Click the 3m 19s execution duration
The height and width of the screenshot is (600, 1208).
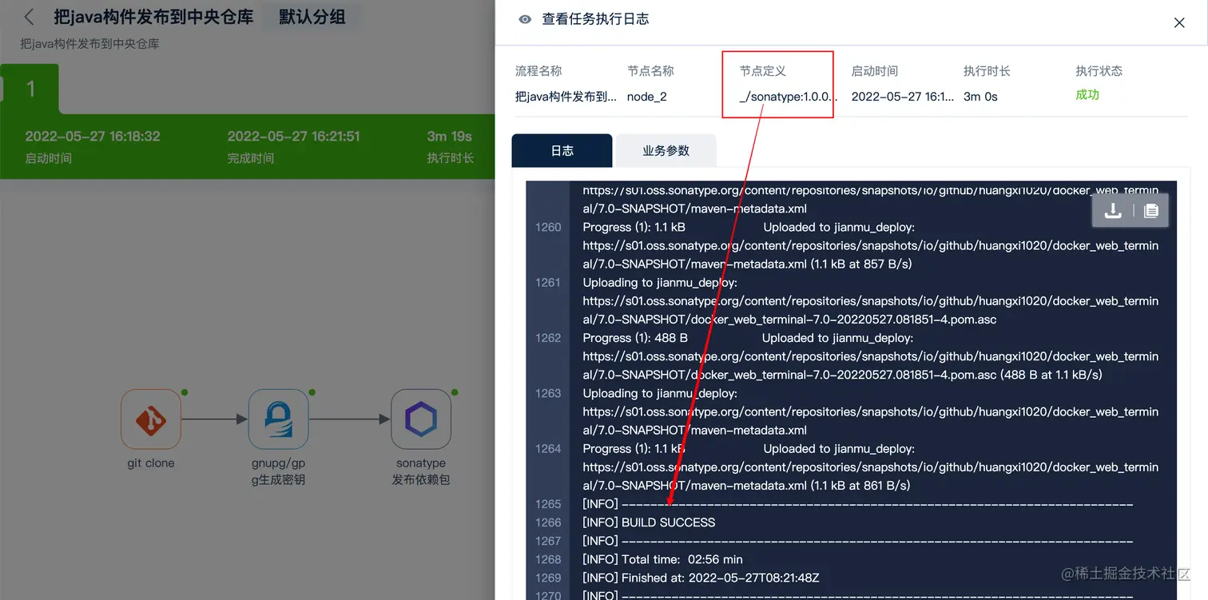[449, 136]
